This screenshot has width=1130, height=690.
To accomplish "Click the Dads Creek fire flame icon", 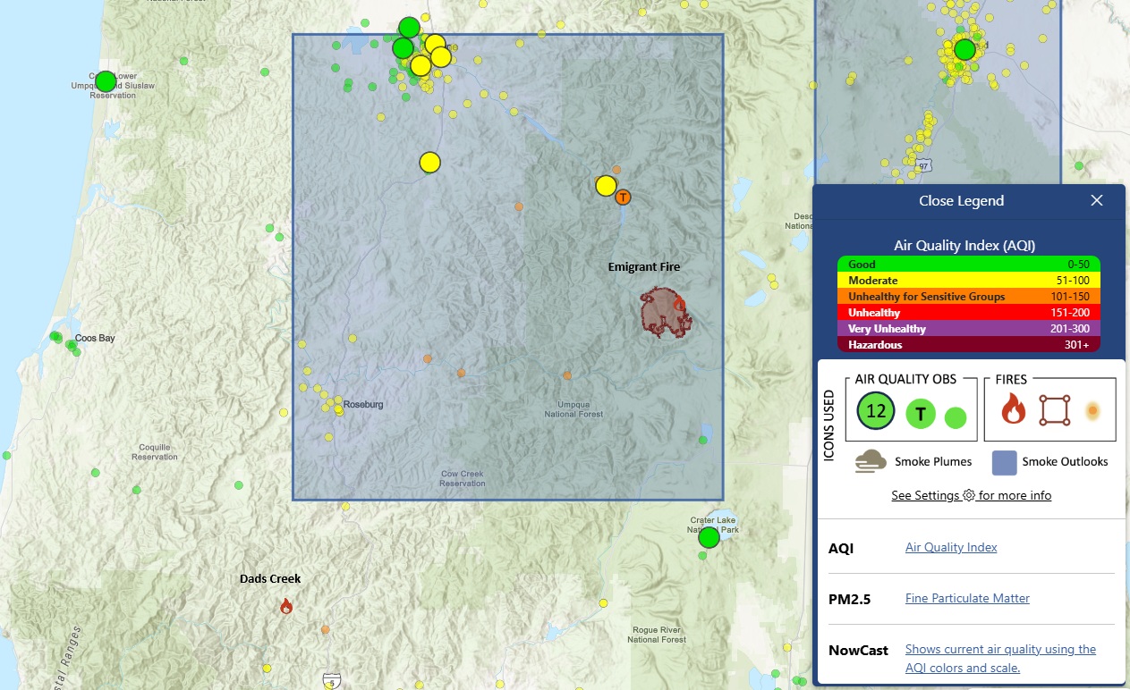I will tap(286, 606).
